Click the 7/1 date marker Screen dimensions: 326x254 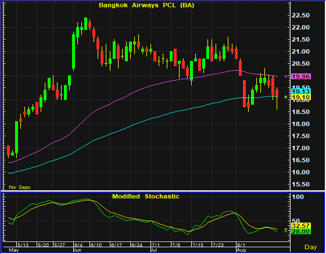pyautogui.click(x=156, y=245)
